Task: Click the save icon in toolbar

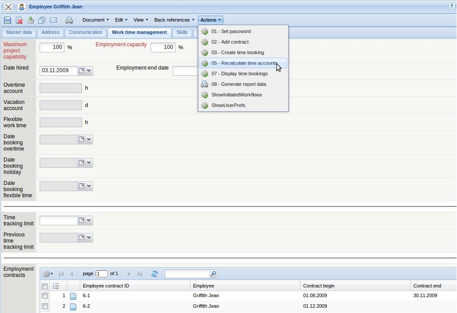Action: (x=7, y=20)
